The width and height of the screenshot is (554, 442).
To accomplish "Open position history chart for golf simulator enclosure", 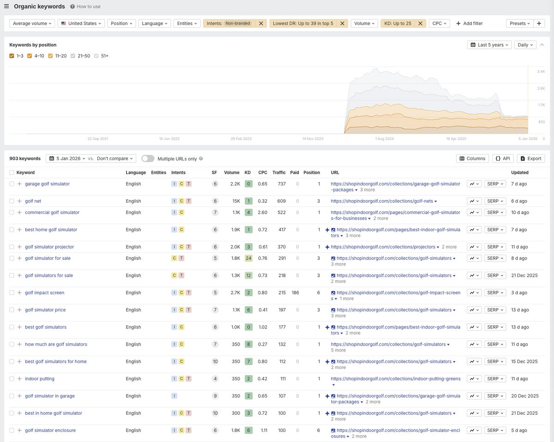I will pyautogui.click(x=474, y=430).
